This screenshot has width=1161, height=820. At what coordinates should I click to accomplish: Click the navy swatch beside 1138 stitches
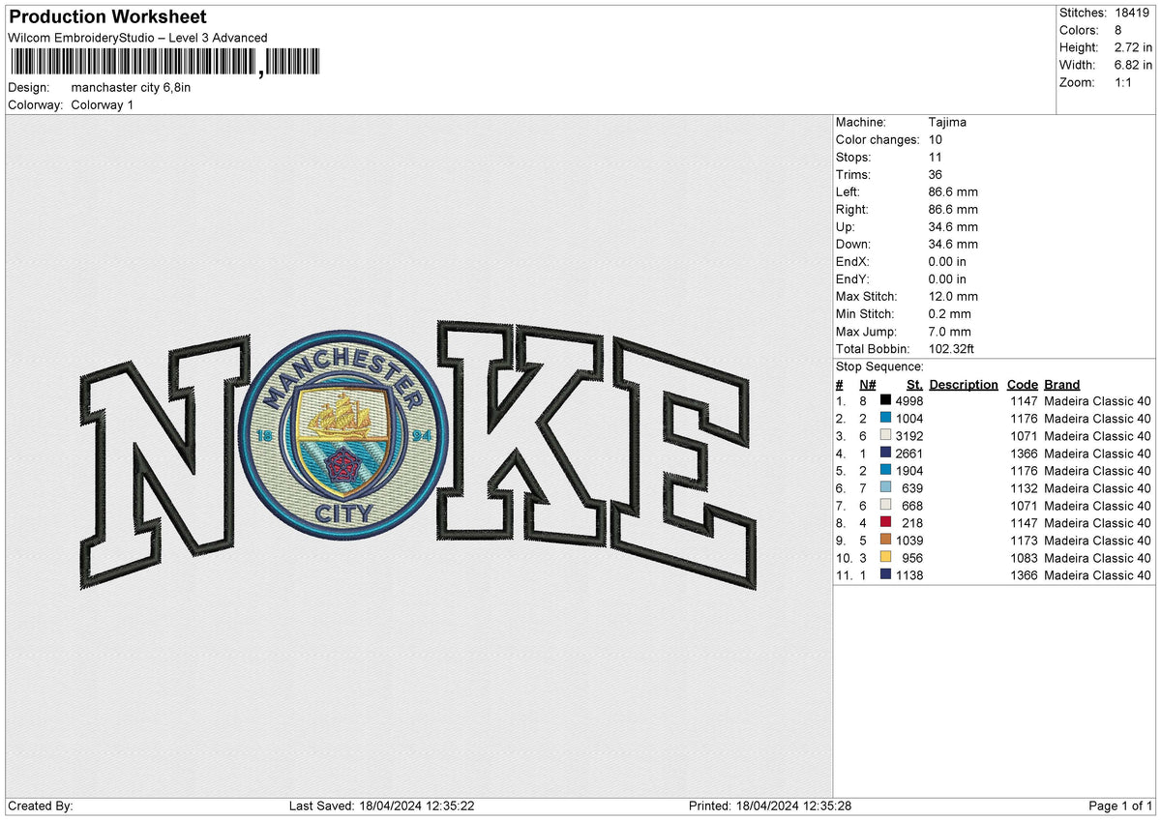[x=885, y=573]
